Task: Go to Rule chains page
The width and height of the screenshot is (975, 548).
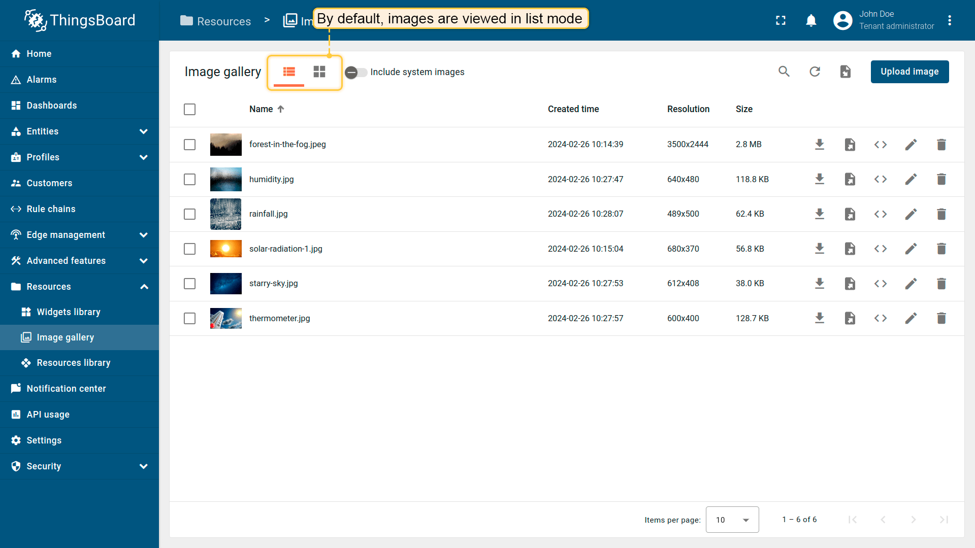Action: point(51,209)
